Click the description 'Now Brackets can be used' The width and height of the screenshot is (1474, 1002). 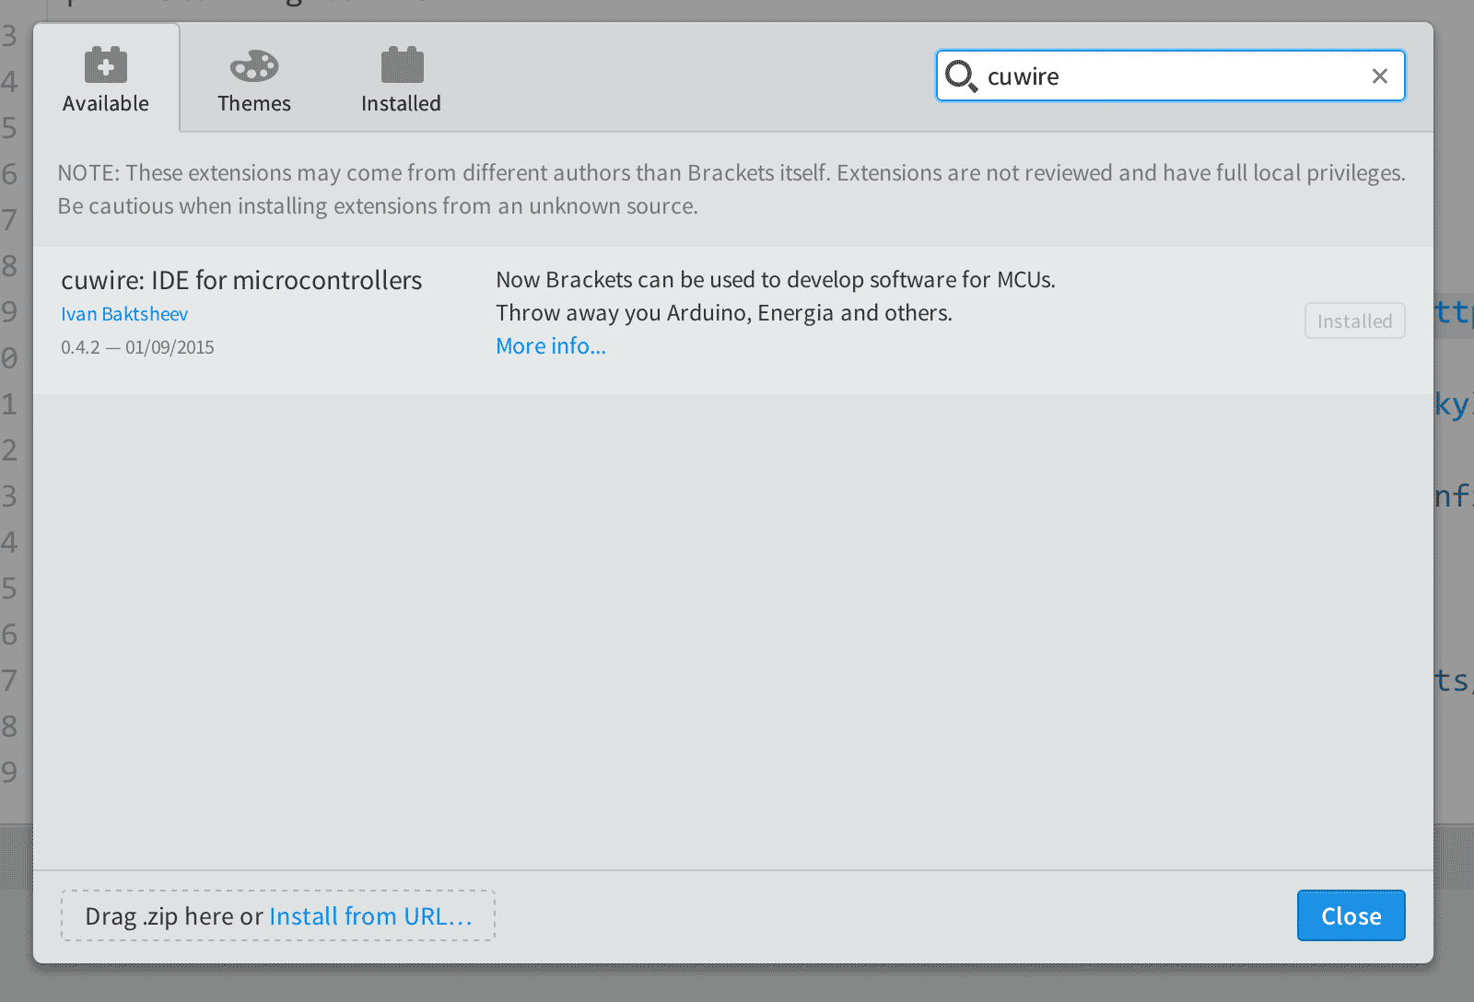(776, 280)
